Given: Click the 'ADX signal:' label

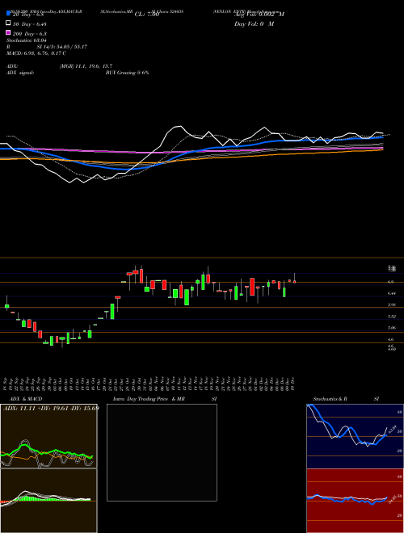Looking at the screenshot, I should tap(20, 73).
